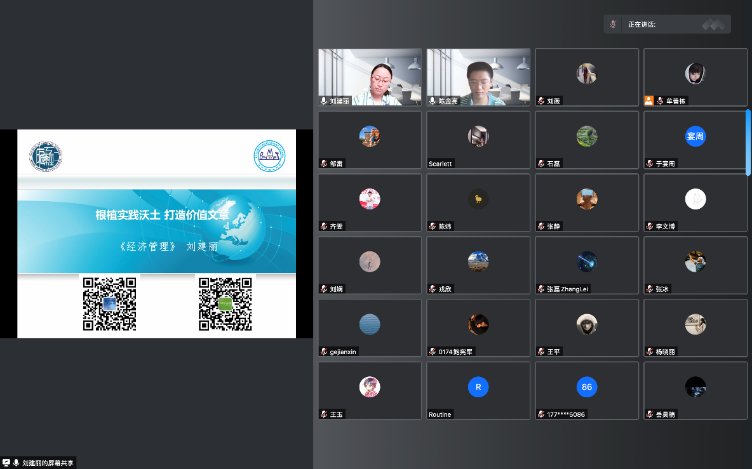This screenshot has height=469, width=752.
Task: Click the left QR code on slide
Action: [x=110, y=303]
